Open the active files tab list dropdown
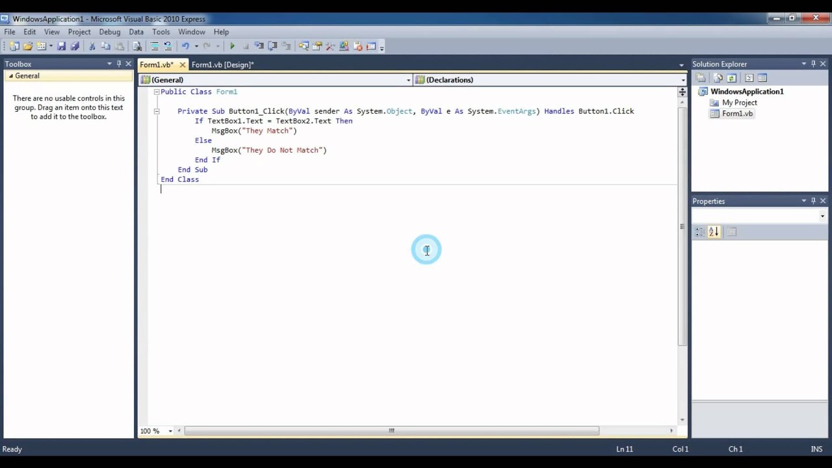The width and height of the screenshot is (832, 468). click(681, 65)
